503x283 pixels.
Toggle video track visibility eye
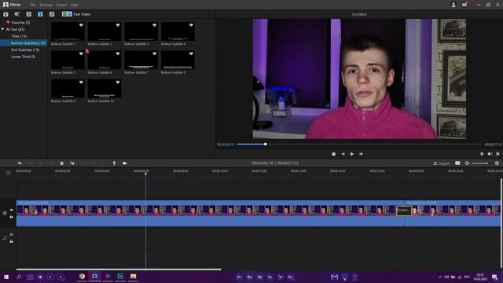[x=12, y=210]
